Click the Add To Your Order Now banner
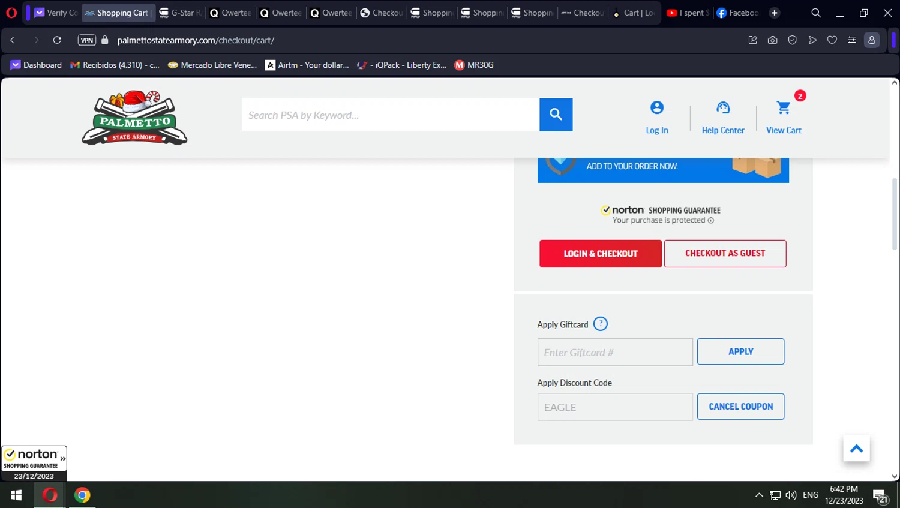900x508 pixels. click(x=663, y=170)
